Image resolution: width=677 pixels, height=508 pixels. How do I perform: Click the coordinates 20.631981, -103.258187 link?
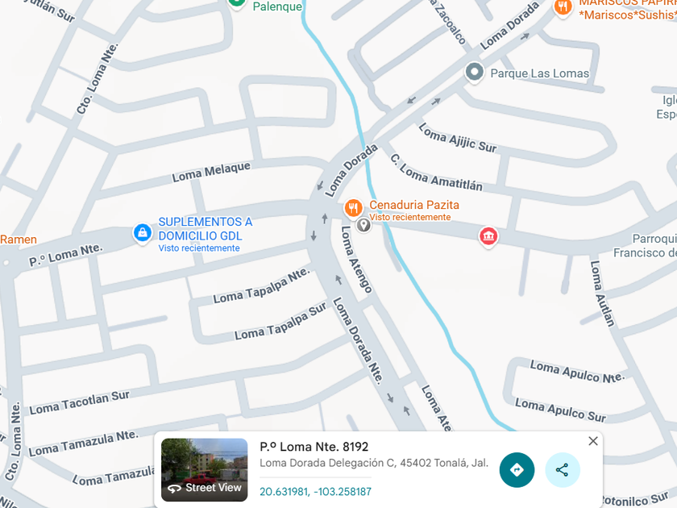(x=315, y=492)
